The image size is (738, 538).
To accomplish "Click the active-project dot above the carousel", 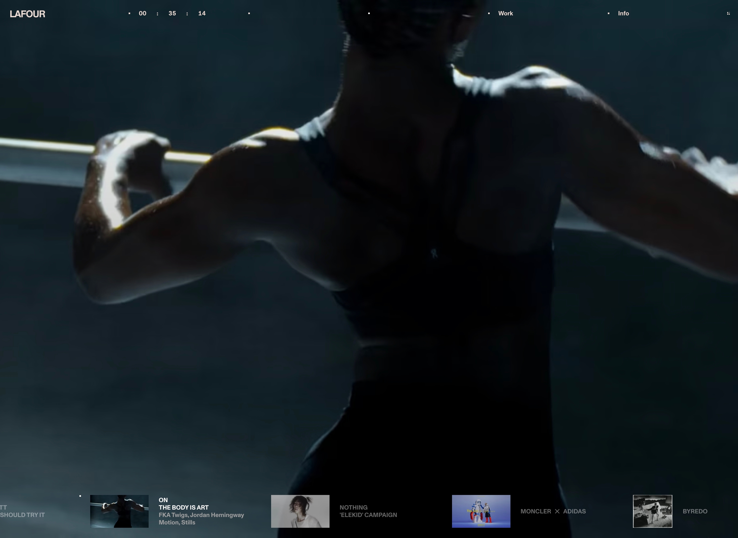I will (80, 496).
